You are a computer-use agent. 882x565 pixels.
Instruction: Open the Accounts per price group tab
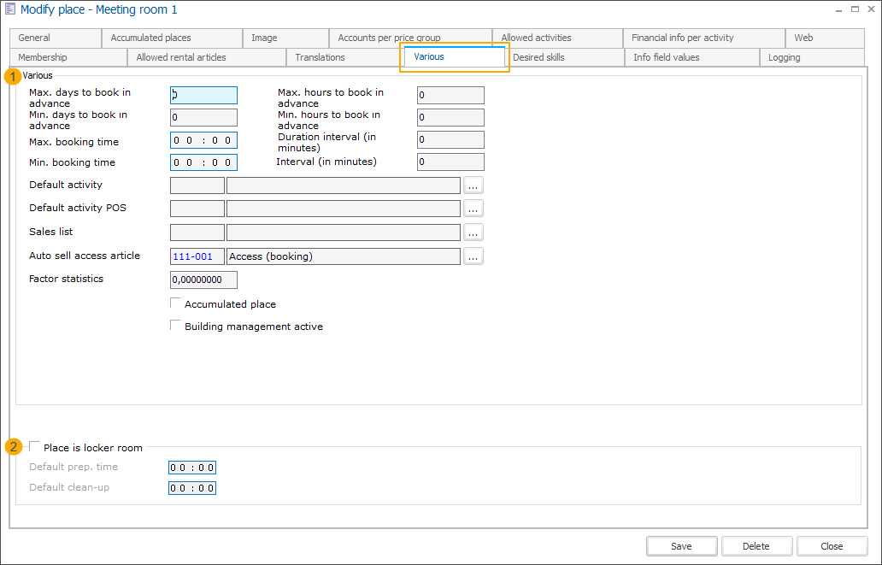[393, 38]
